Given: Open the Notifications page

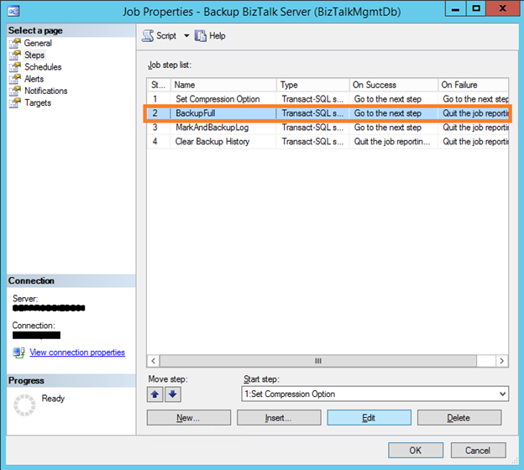Looking at the screenshot, I should point(46,91).
